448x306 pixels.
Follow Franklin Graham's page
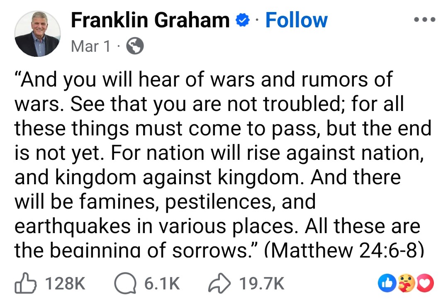296,20
